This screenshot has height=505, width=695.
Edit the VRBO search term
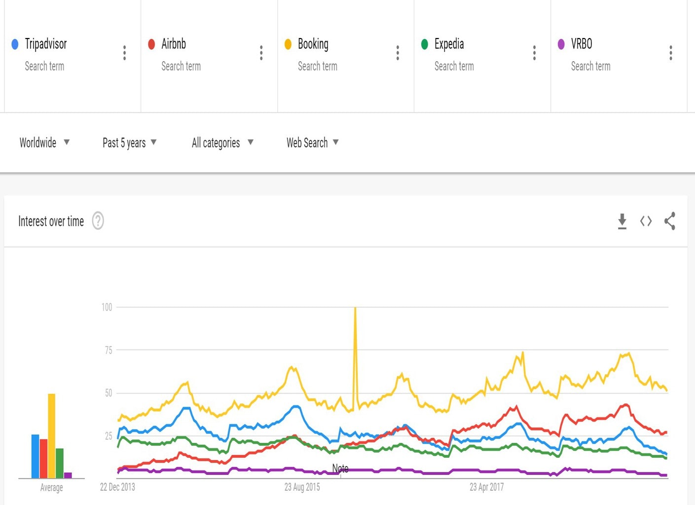click(582, 44)
